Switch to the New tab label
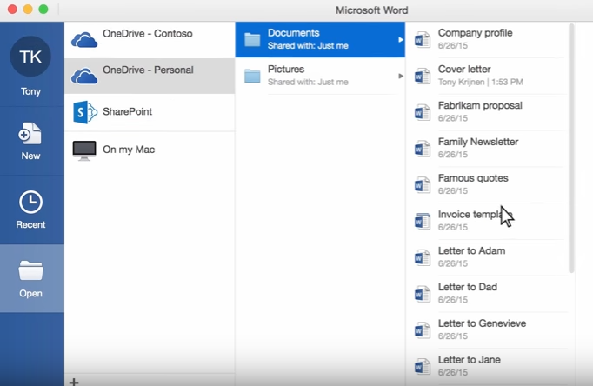 pyautogui.click(x=30, y=156)
